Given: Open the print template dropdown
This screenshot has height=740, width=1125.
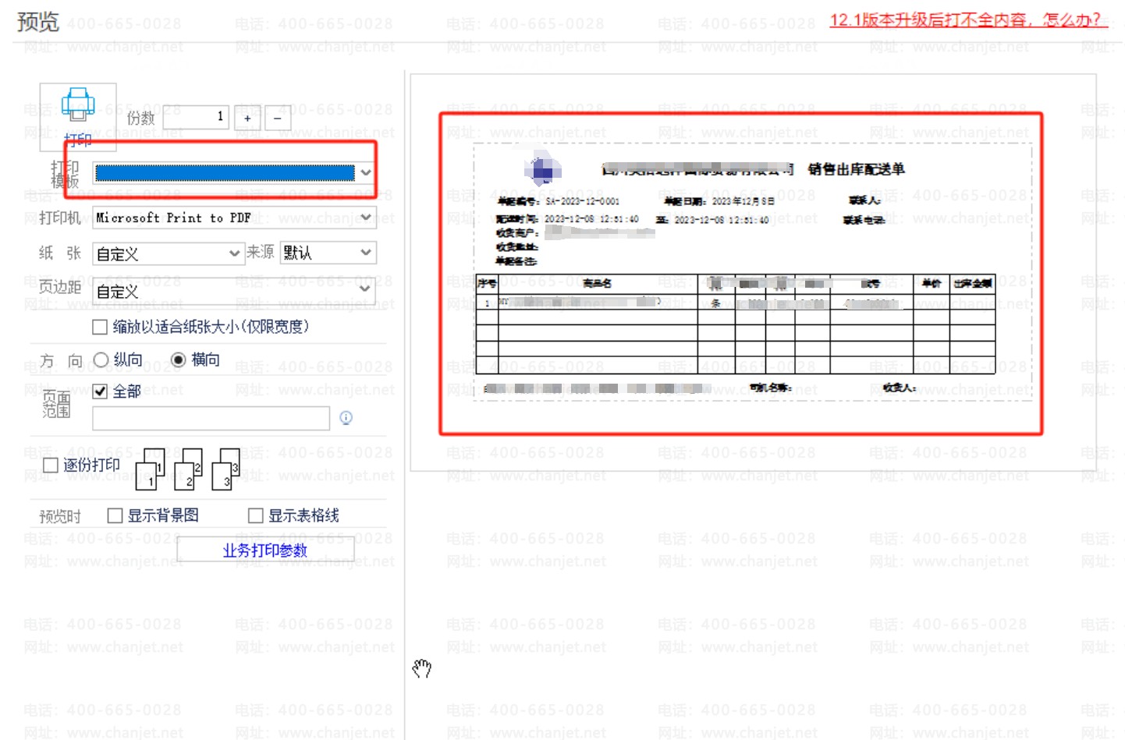Looking at the screenshot, I should [x=234, y=172].
